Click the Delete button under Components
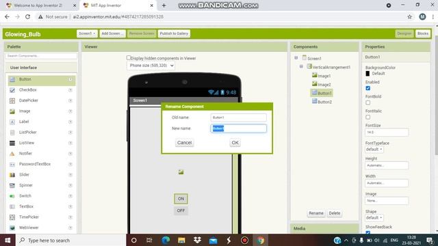 335,213
